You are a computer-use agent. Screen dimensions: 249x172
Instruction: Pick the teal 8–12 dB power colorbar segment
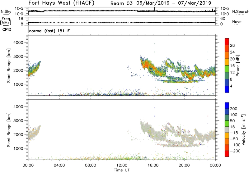click(227, 75)
